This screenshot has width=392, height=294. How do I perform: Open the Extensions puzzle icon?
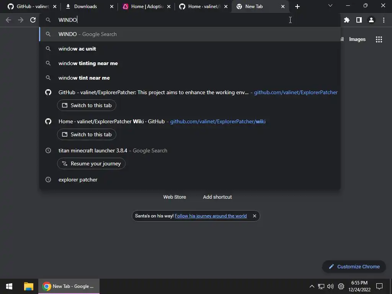[x=347, y=20]
